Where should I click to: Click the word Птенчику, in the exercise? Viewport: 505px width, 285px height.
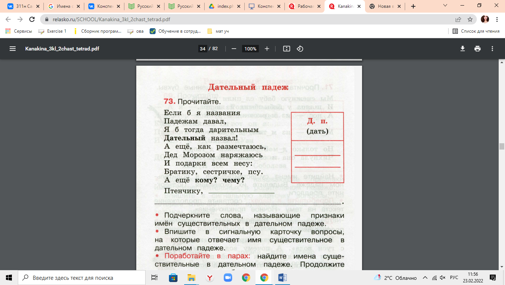pos(183,191)
